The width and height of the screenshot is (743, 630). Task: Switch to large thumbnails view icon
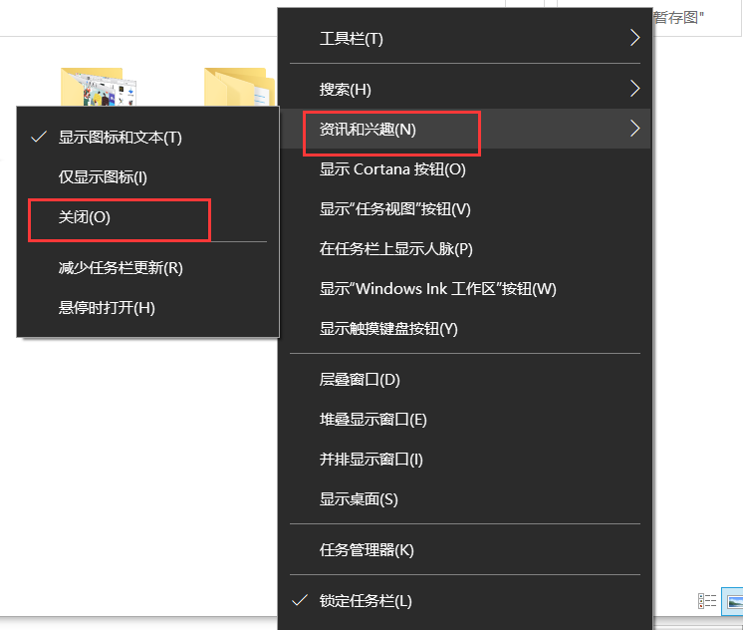click(734, 601)
